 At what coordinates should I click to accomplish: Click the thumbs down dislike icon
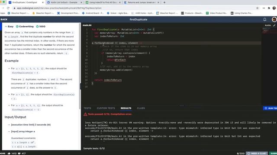tap(19, 153)
